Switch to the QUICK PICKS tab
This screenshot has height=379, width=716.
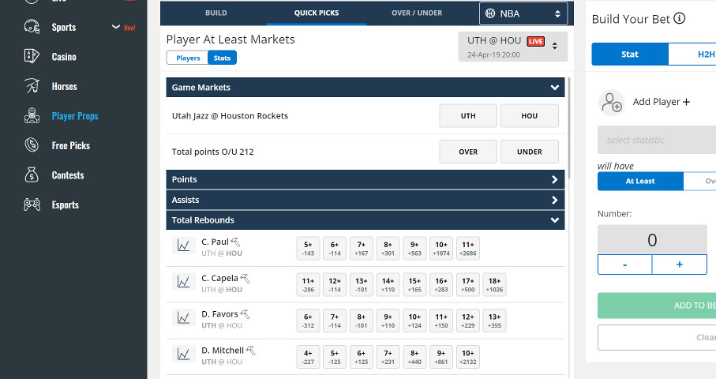(x=317, y=13)
